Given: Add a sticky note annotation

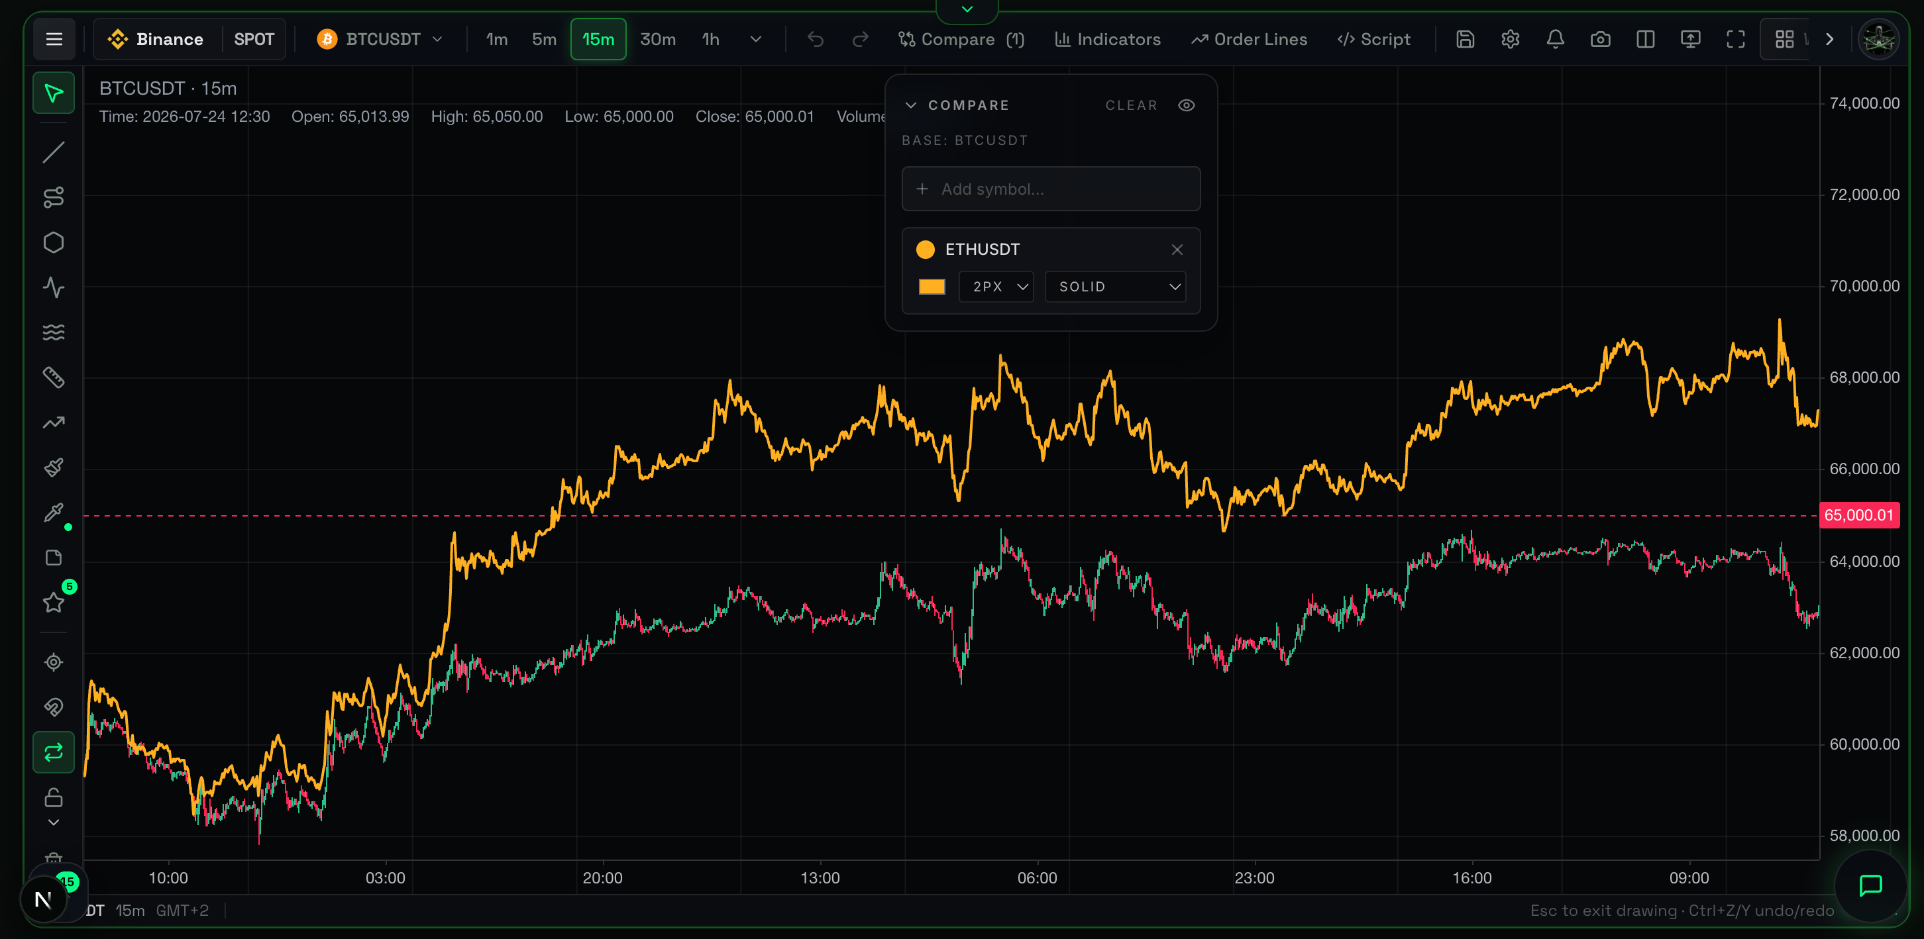Looking at the screenshot, I should (54, 558).
